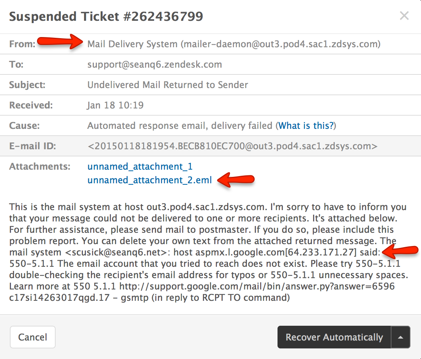
Task: Click Recover Automatically
Action: (334, 337)
